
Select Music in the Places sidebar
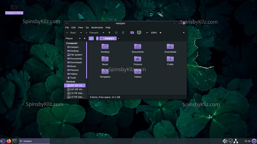click(x=75, y=66)
